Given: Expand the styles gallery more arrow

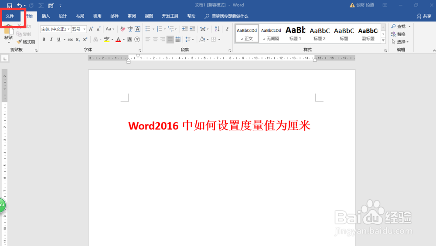Looking at the screenshot, I should pos(383,40).
